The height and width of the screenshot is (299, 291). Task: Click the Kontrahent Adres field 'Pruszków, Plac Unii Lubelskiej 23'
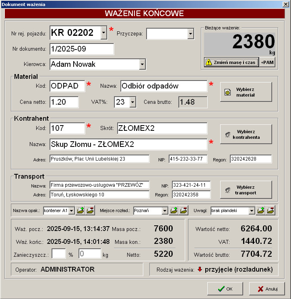pyautogui.click(x=99, y=159)
